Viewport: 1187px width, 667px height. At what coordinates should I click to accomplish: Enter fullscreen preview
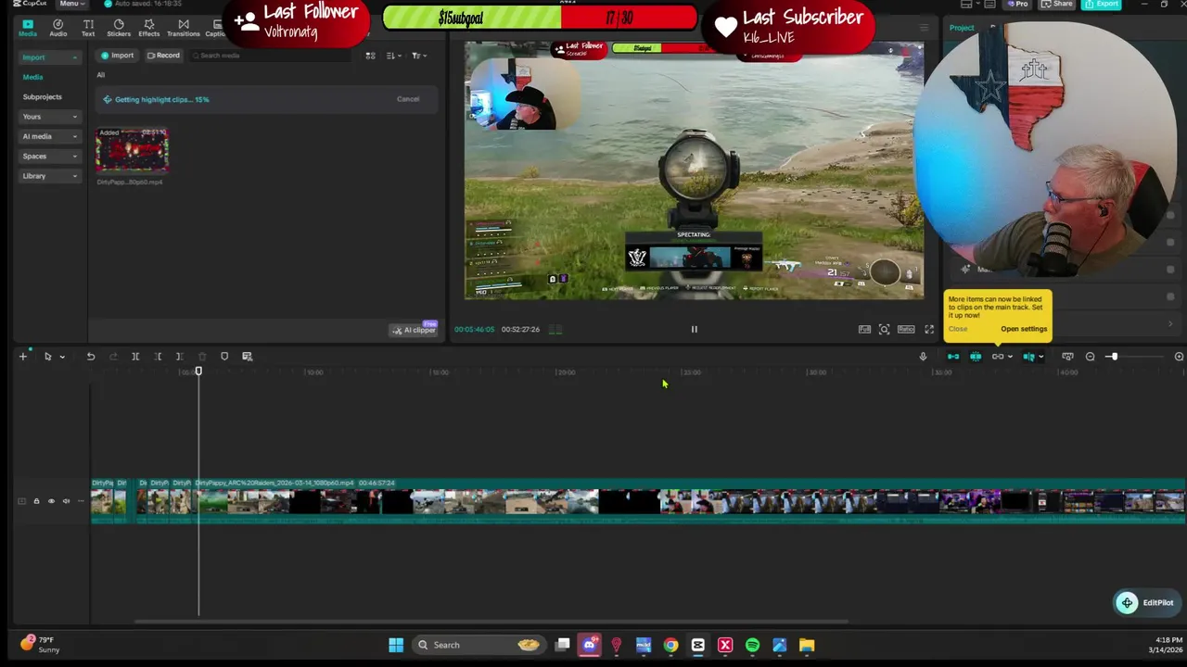click(x=929, y=329)
